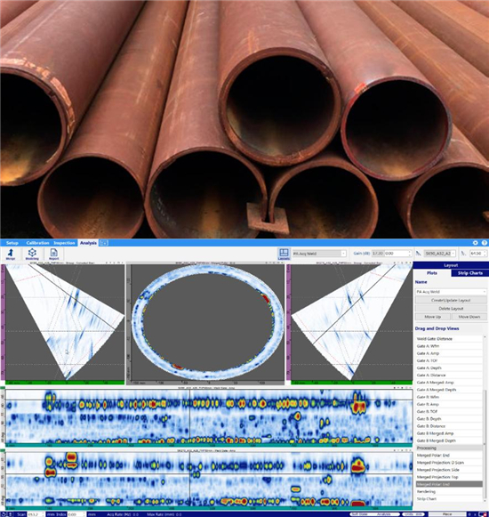
Task: Select 'Gate A Merged: Amp' view
Action: (449, 382)
